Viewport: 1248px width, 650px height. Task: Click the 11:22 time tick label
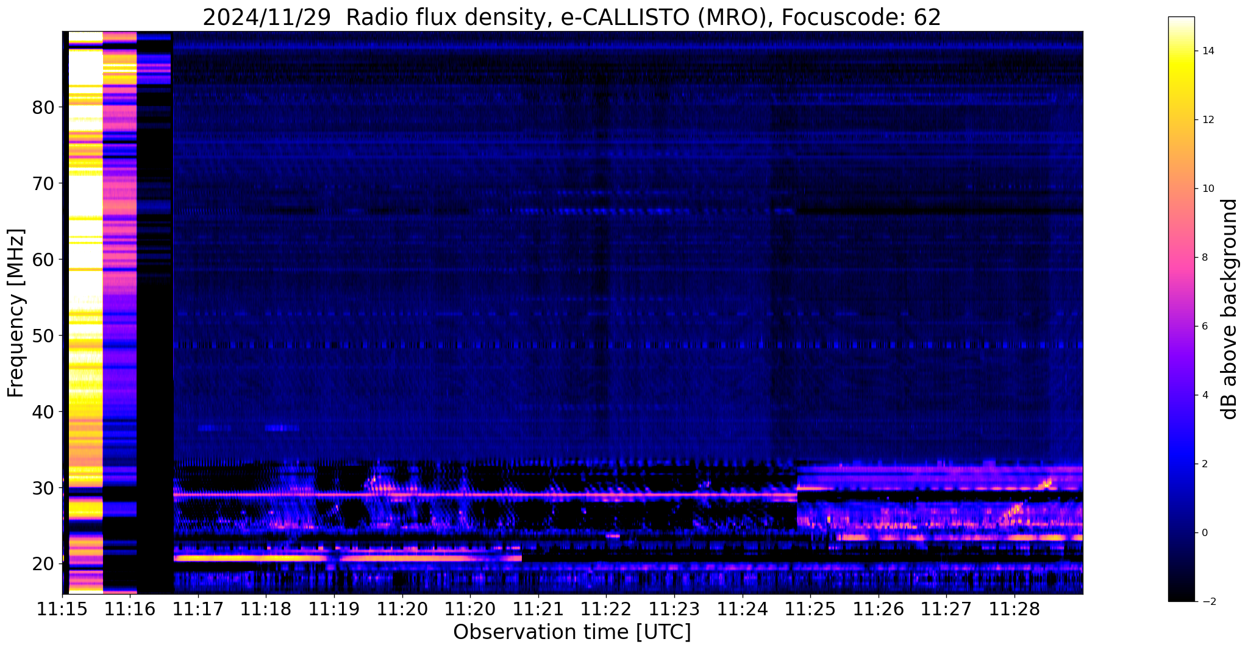pos(607,609)
